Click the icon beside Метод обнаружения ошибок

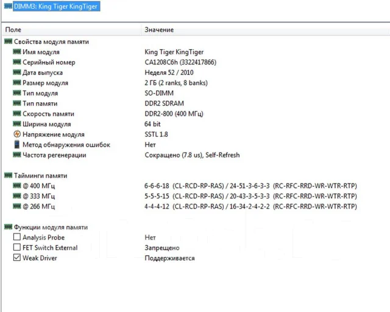[x=17, y=145]
